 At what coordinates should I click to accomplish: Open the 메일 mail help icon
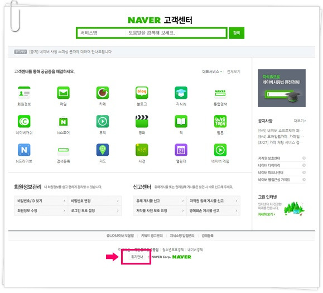[x=63, y=93]
